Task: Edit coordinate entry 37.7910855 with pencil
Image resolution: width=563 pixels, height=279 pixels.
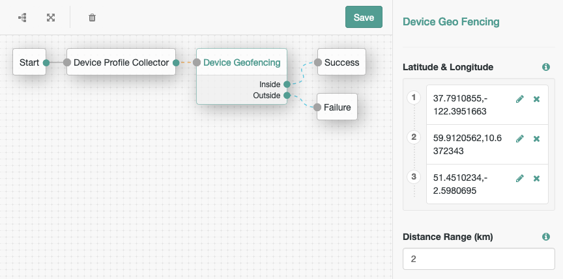Action: pos(519,99)
